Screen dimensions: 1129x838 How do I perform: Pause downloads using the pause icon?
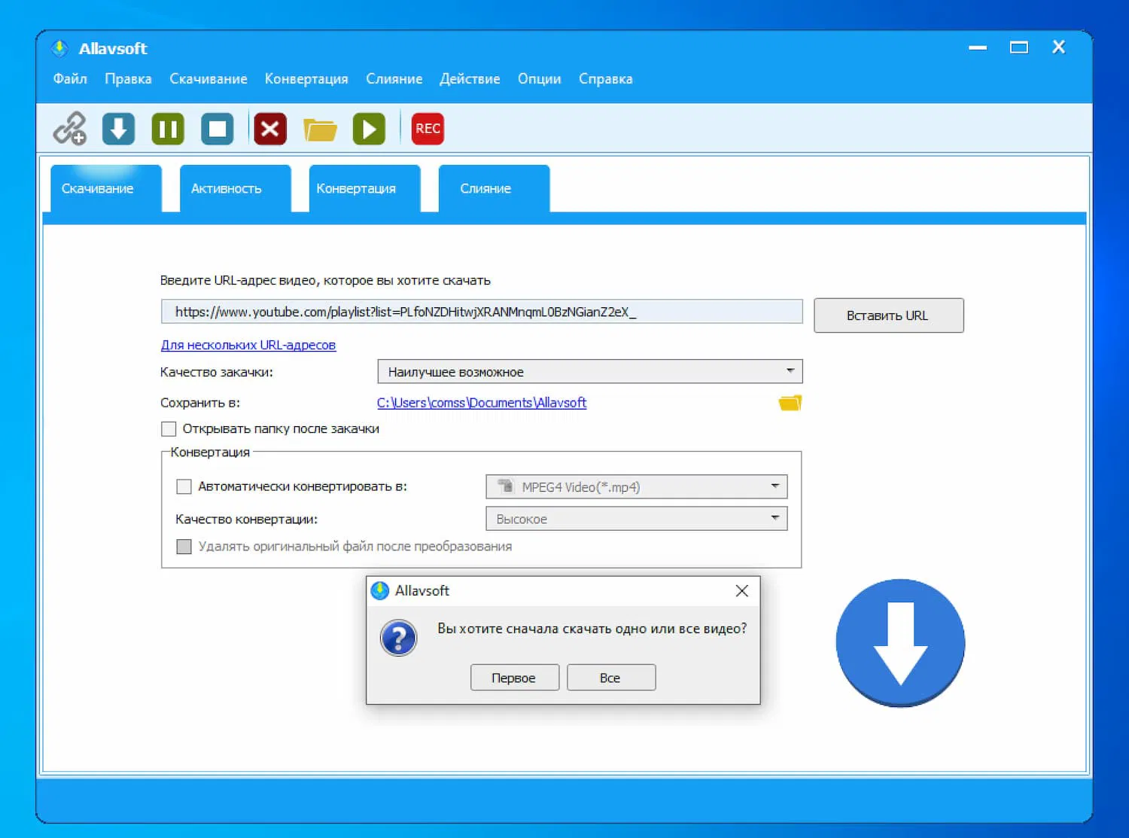(x=167, y=129)
